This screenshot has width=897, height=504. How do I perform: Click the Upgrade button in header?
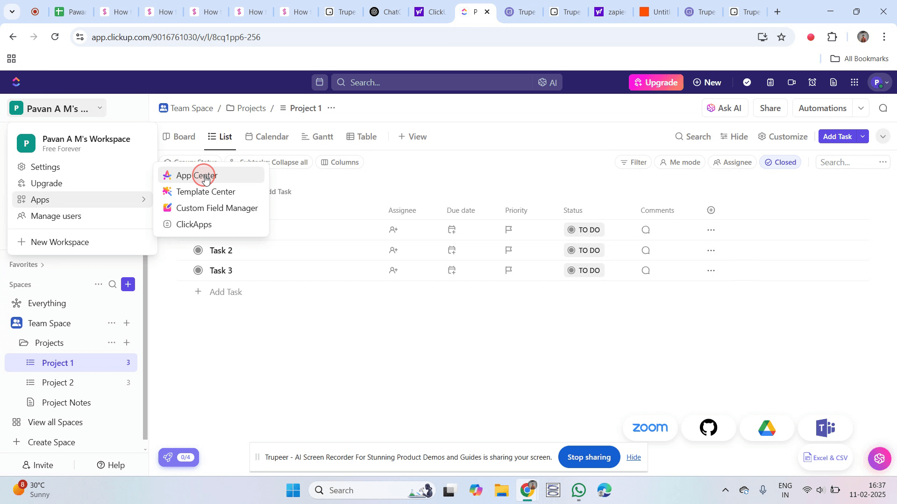(x=656, y=83)
